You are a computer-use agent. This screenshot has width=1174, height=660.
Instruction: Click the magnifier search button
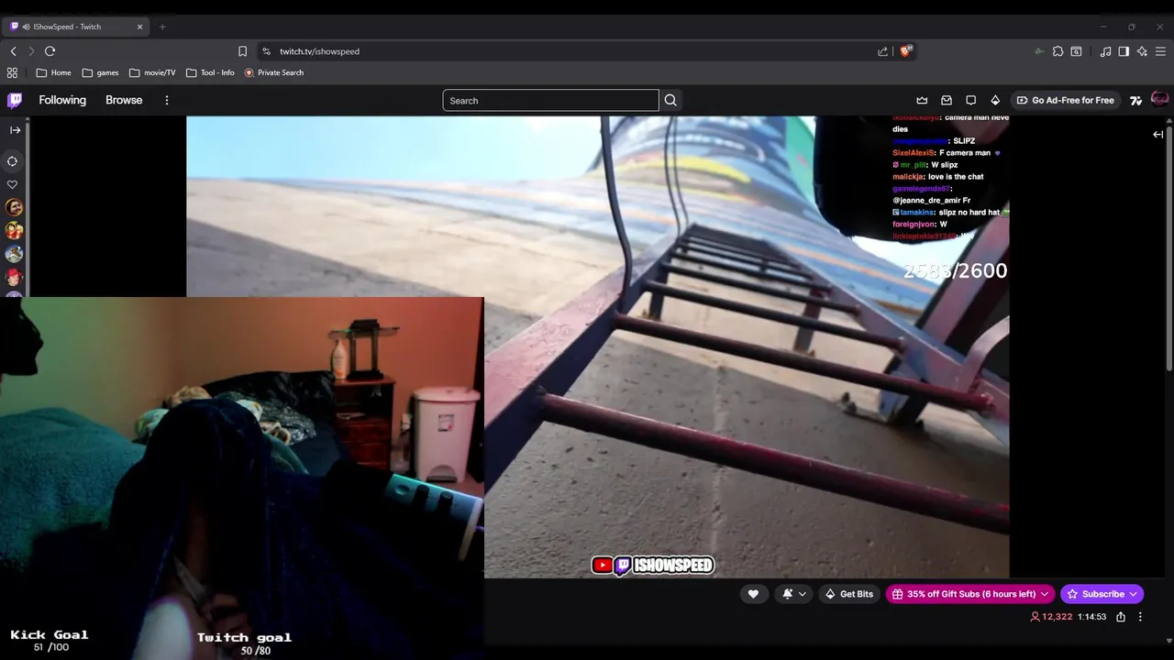670,100
